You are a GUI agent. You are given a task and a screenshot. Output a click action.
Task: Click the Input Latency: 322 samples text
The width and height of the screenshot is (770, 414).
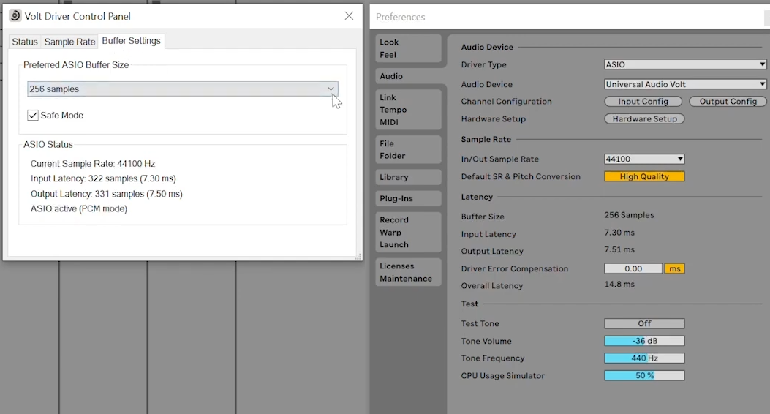pos(103,178)
